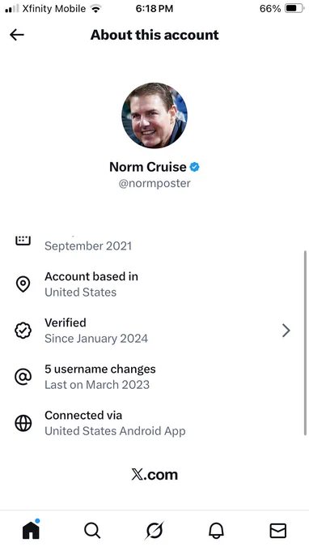Open the profile picture thumbnail
This screenshot has width=309, height=551.
point(154,115)
